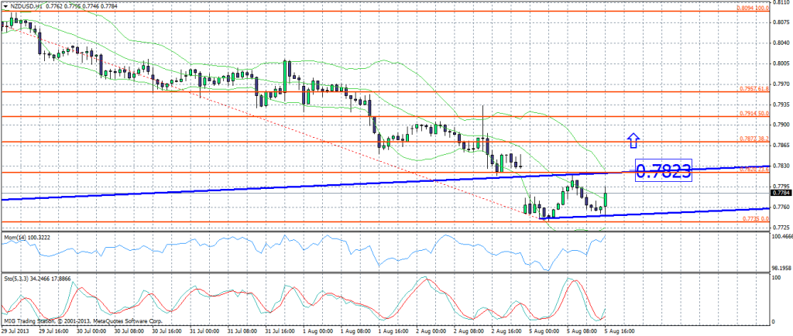The image size is (793, 336).
Task: Click the 0.7735 0.0 Fibonacci level label
Action: (752, 219)
